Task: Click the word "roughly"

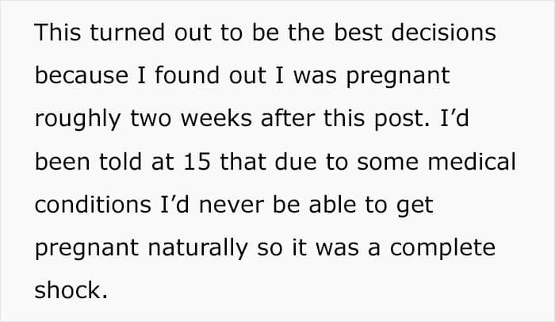Action: (x=78, y=119)
